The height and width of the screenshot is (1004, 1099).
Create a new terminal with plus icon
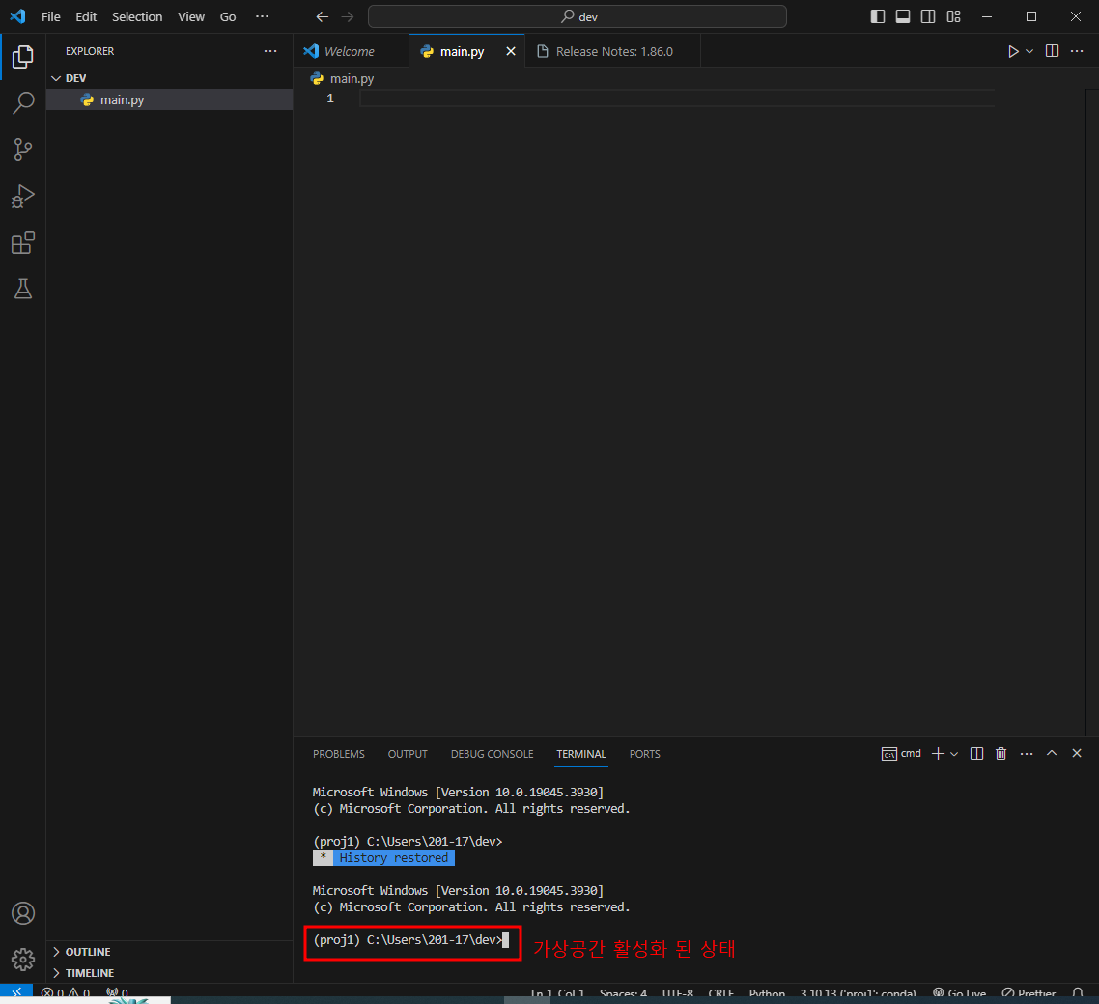[x=938, y=753]
